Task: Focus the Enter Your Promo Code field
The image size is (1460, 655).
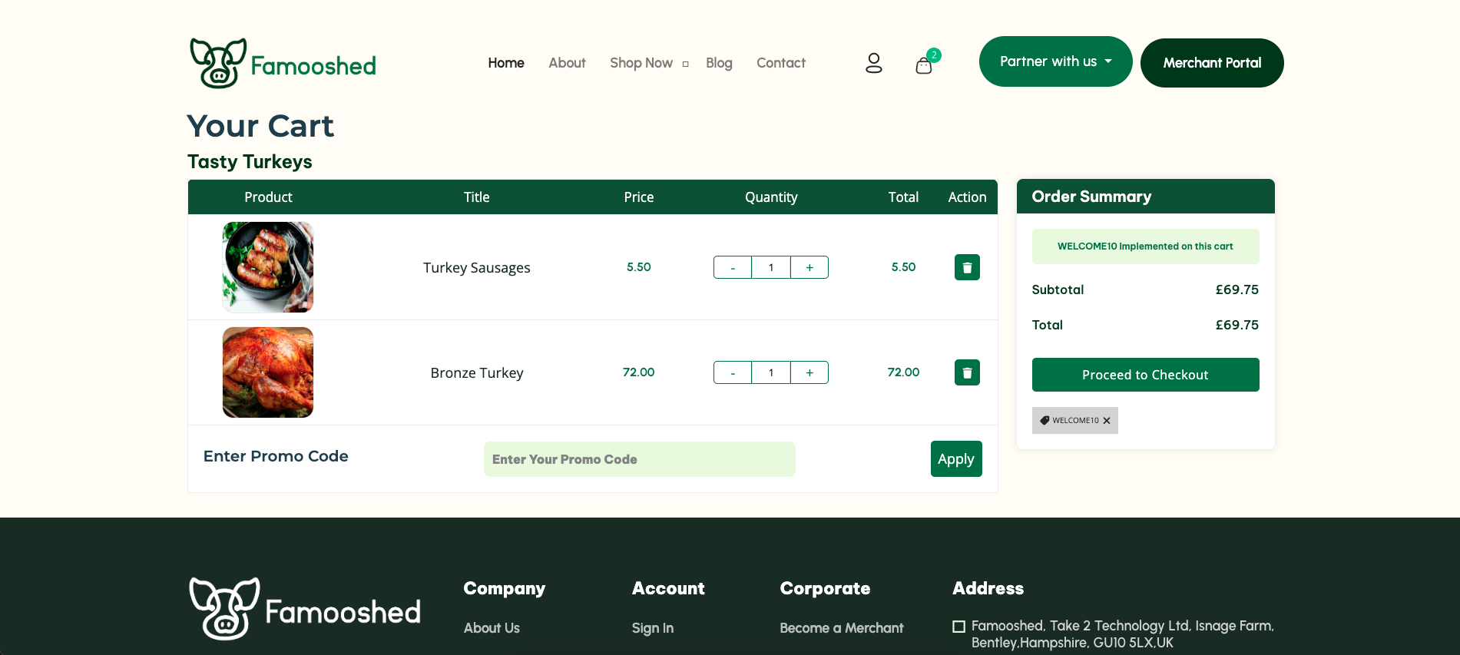Action: (x=639, y=459)
